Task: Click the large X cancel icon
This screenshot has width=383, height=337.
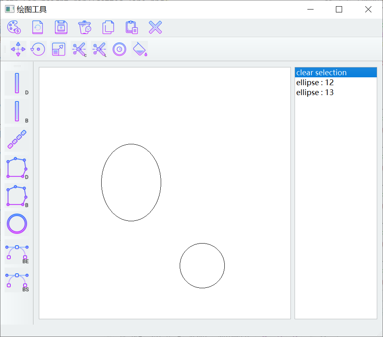Action: coord(155,27)
